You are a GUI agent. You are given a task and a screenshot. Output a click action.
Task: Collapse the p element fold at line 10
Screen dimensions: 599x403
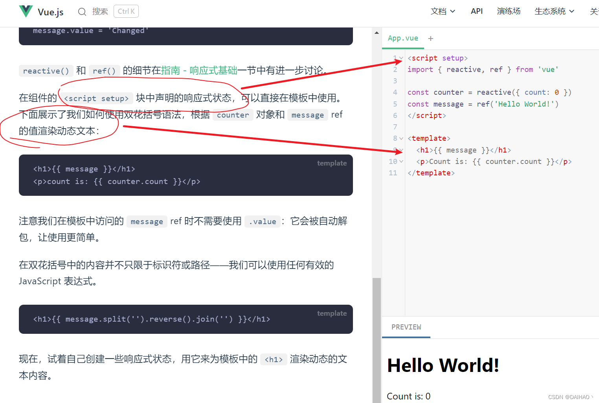(x=401, y=162)
